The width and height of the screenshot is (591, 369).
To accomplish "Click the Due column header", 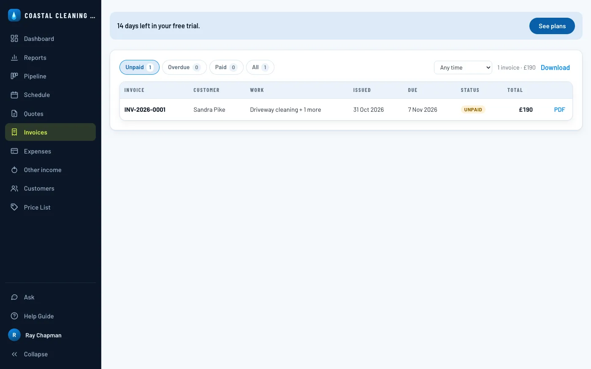I will tap(412, 90).
